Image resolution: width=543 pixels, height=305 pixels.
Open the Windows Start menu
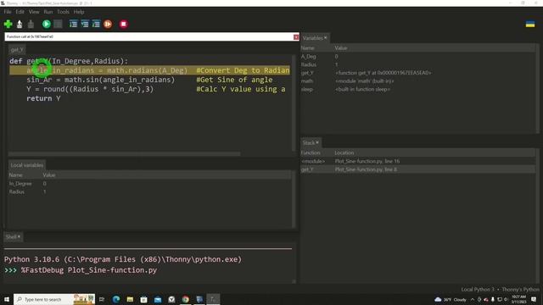click(7, 299)
